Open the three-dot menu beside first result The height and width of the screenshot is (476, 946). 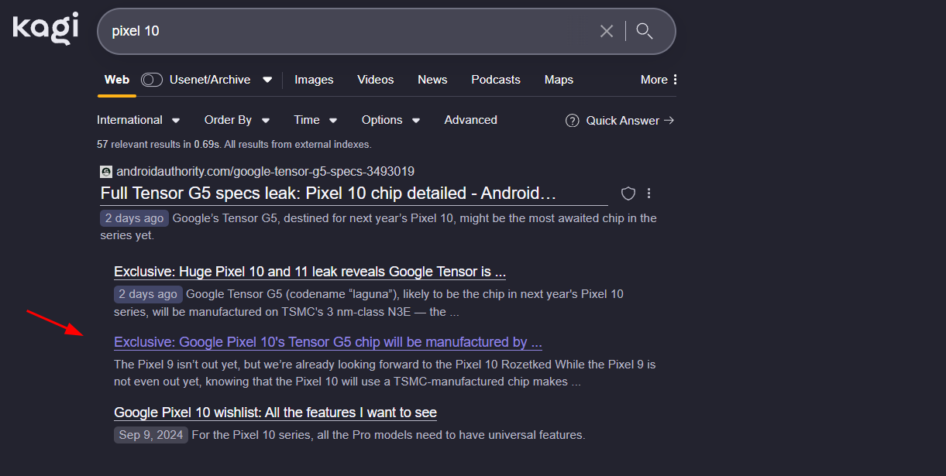pyautogui.click(x=649, y=193)
